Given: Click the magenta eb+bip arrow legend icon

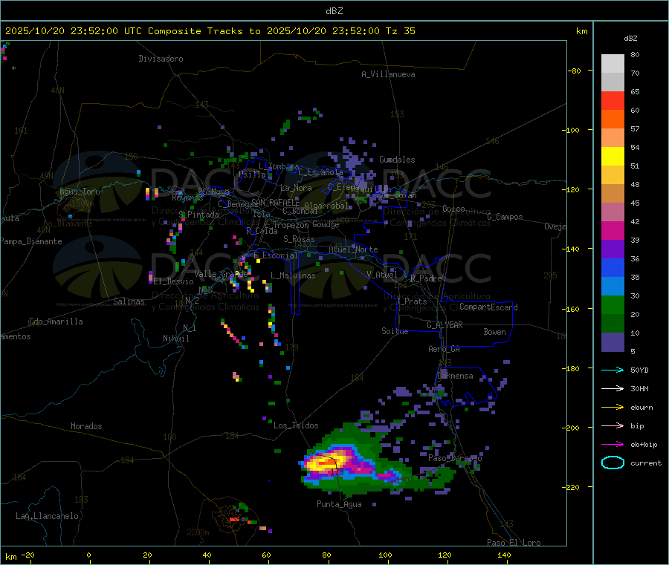Looking at the screenshot, I should [x=613, y=444].
